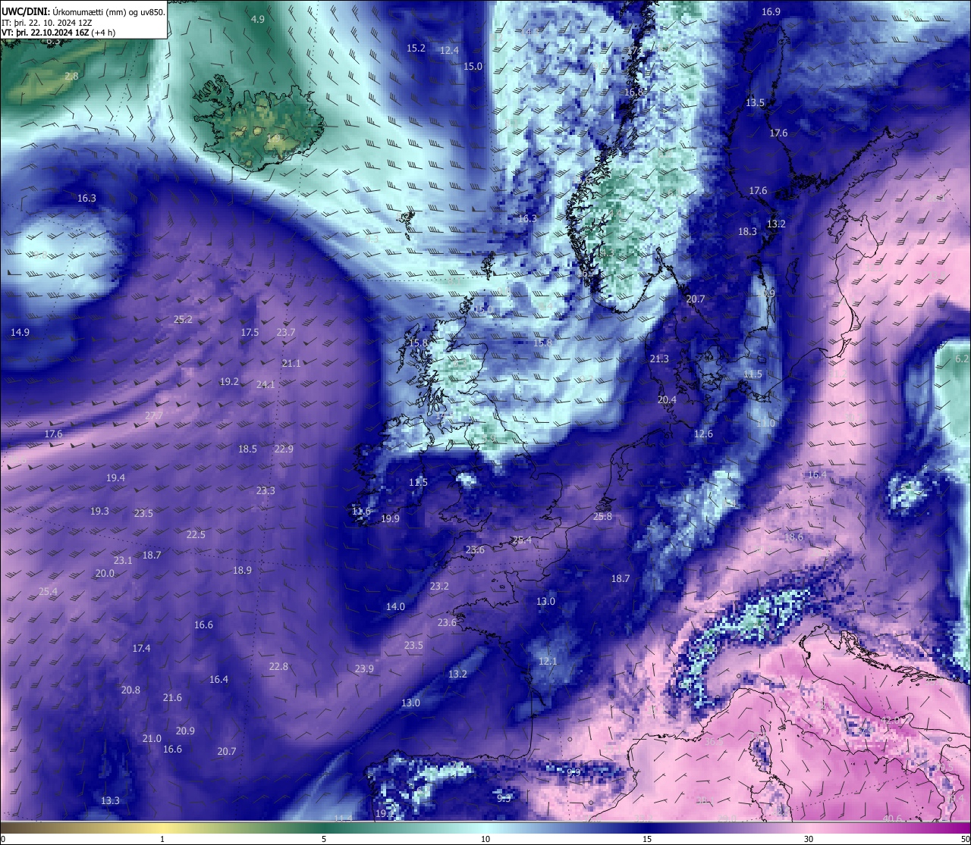
Task: Click the color scale tick label 30
Action: [x=809, y=839]
